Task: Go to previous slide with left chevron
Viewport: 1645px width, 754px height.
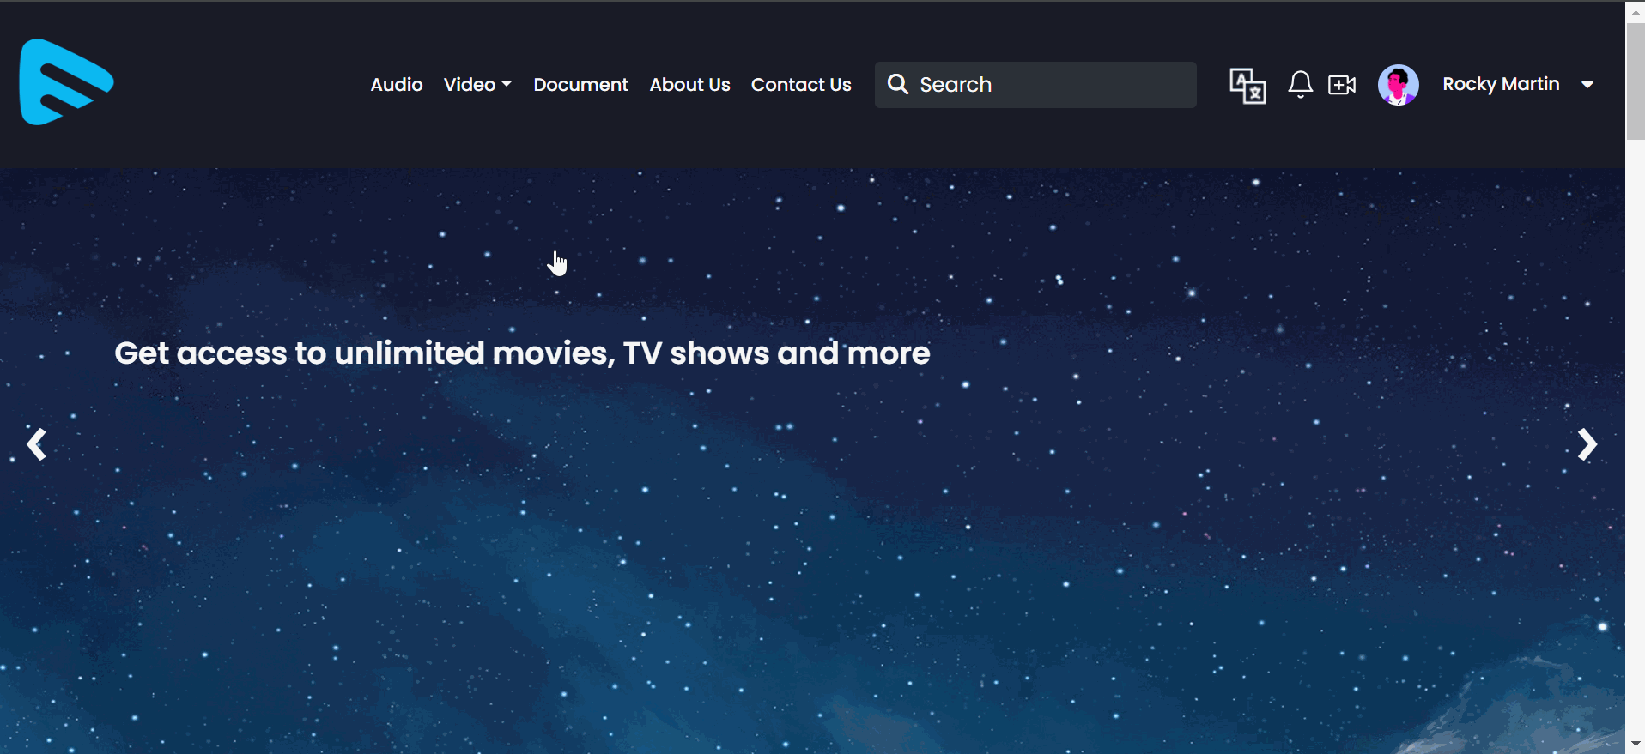Action: click(x=36, y=444)
